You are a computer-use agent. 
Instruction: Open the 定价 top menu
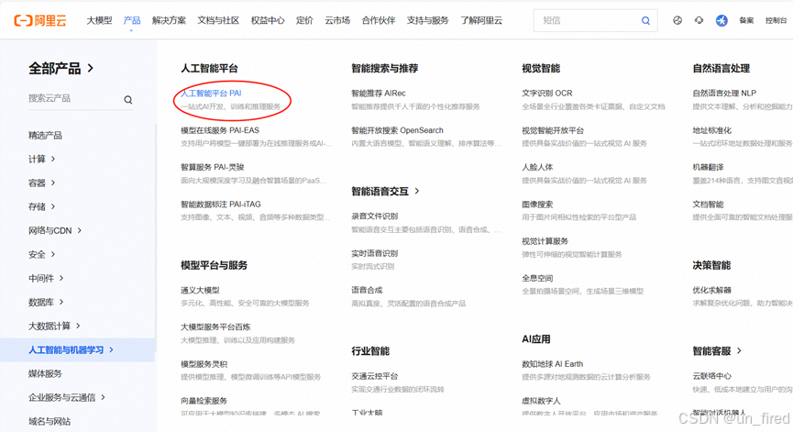[x=304, y=20]
